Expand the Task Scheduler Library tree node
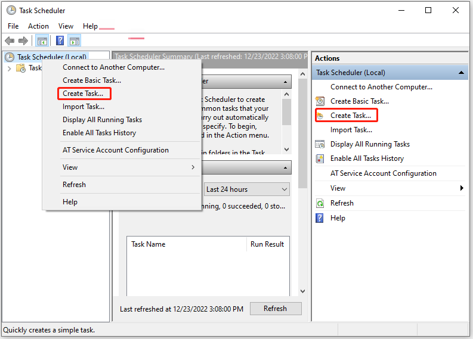The height and width of the screenshot is (339, 473). click(9, 69)
